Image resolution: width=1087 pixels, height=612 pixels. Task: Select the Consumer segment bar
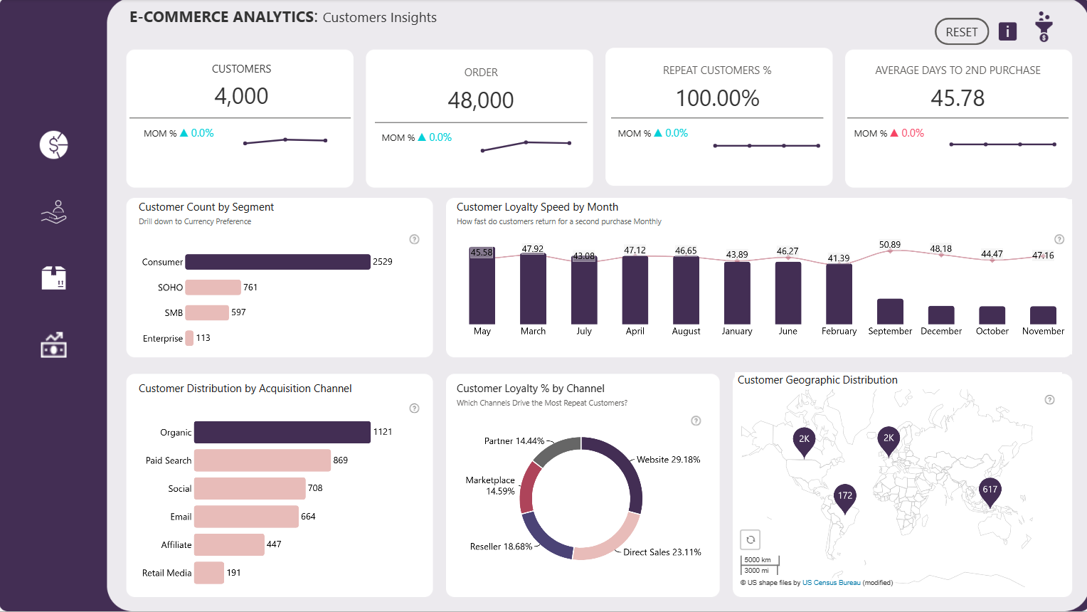click(277, 262)
